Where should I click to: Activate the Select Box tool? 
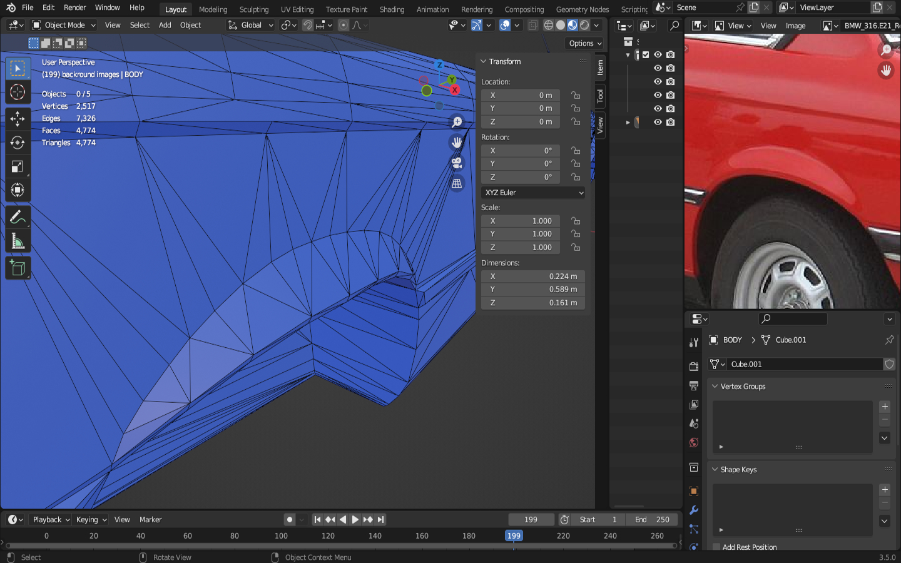click(18, 68)
